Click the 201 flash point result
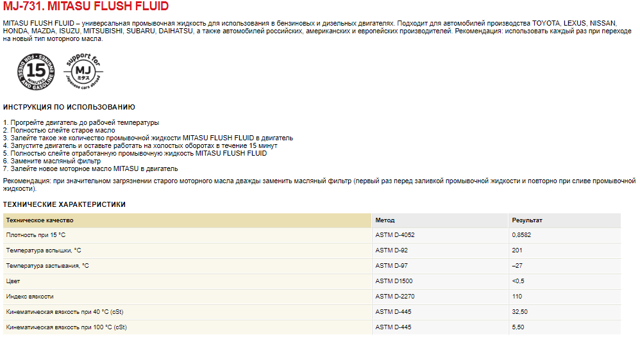Viewport: 640px width, 344px height. (x=565, y=250)
